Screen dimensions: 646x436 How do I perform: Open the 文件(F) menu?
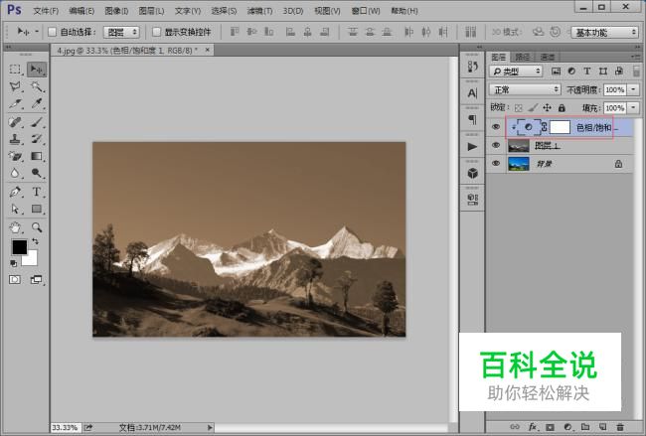tap(46, 11)
